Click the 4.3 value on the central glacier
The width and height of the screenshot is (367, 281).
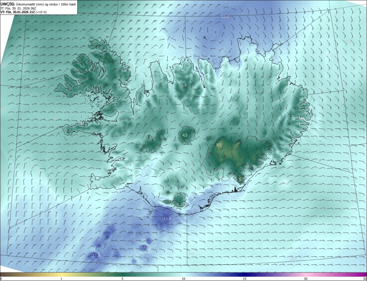185,135
